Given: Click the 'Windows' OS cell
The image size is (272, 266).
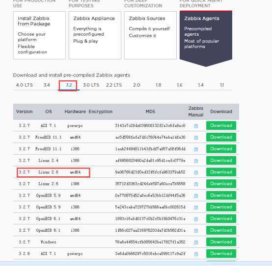Looking at the screenshot, I should 48,242.
